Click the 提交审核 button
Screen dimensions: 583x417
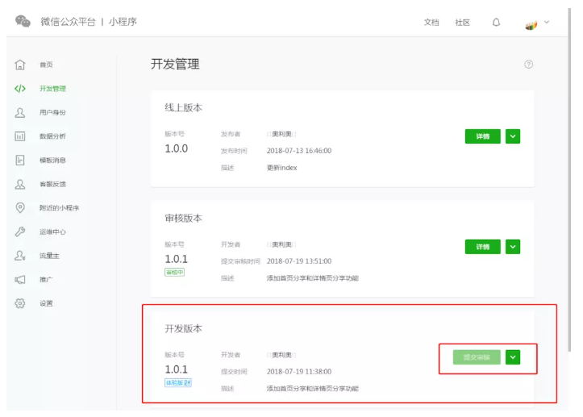click(477, 357)
